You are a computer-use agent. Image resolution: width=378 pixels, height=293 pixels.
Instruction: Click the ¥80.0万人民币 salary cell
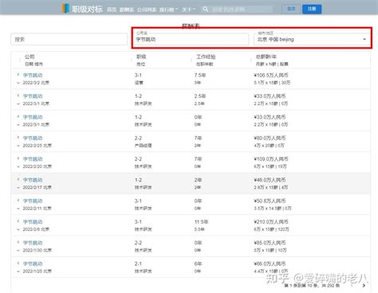(270, 138)
